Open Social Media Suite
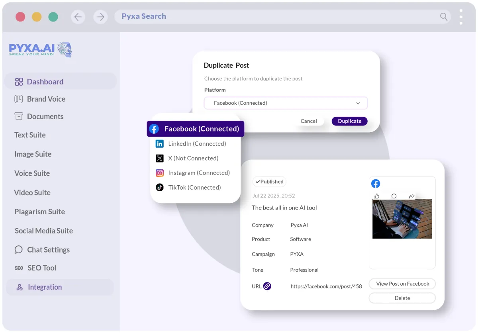 pos(44,231)
